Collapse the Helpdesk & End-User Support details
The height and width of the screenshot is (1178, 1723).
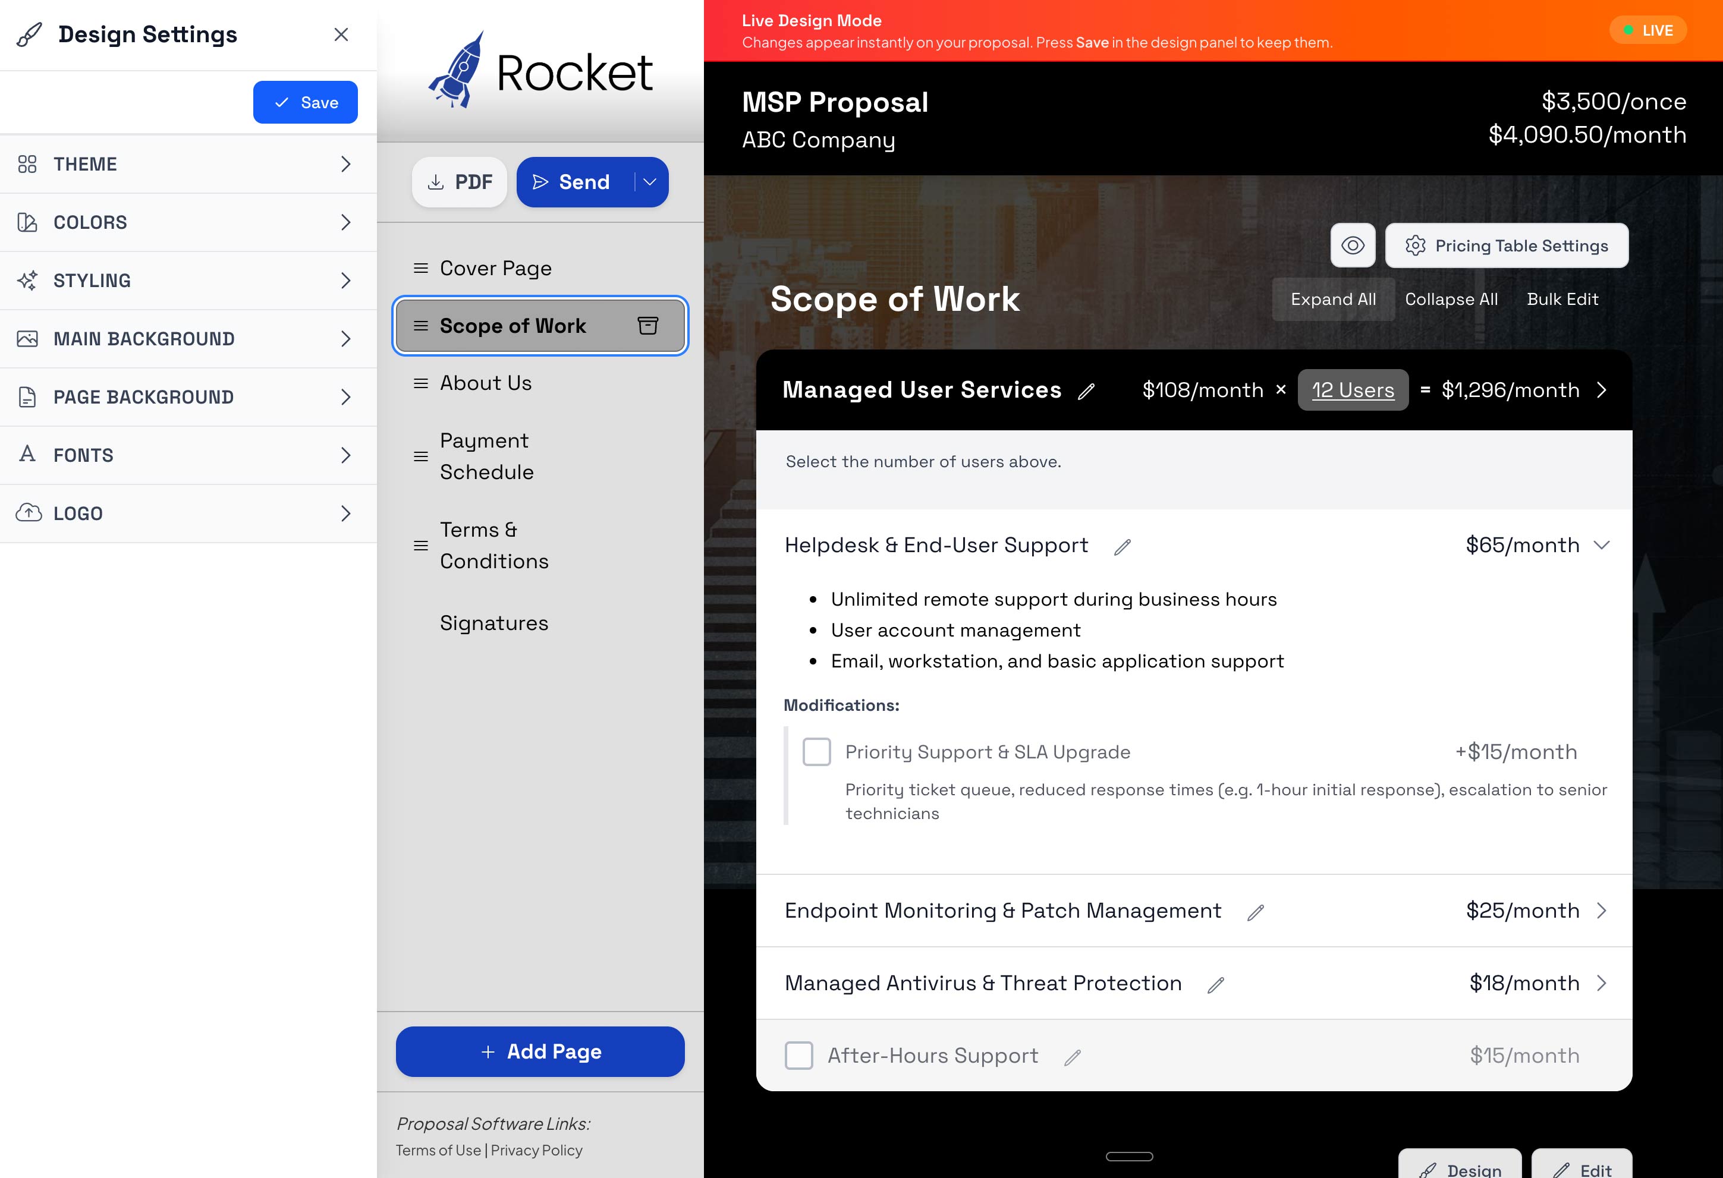tap(1601, 545)
